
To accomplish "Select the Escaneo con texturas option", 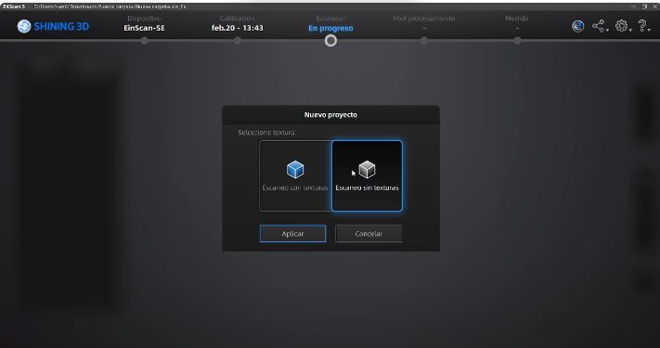I will [x=295, y=175].
